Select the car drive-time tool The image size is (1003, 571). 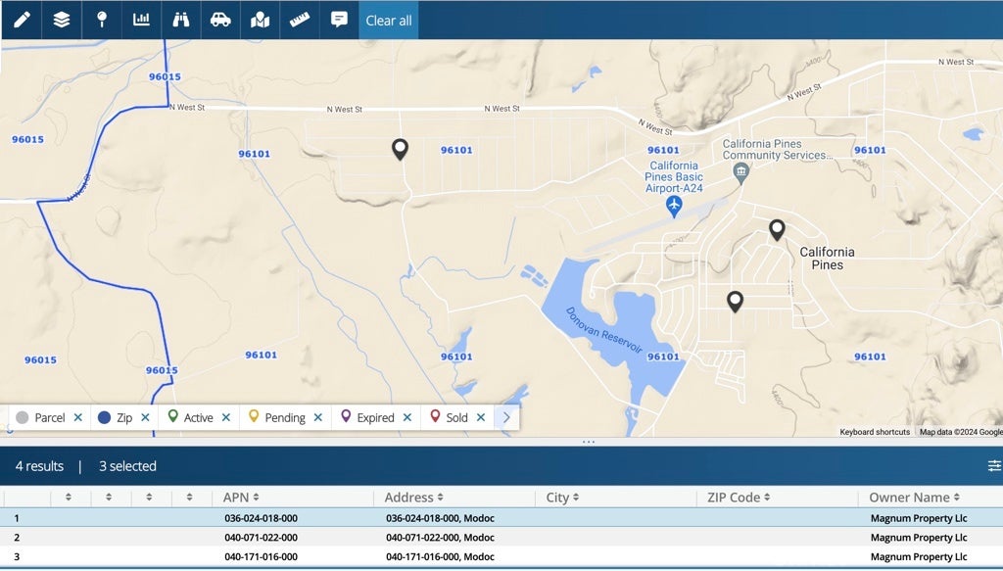[x=220, y=20]
